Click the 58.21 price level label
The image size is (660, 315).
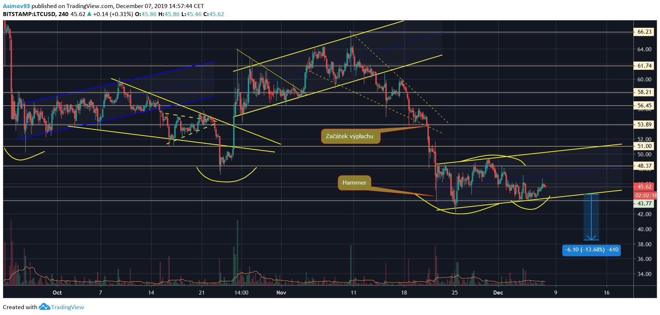(644, 92)
